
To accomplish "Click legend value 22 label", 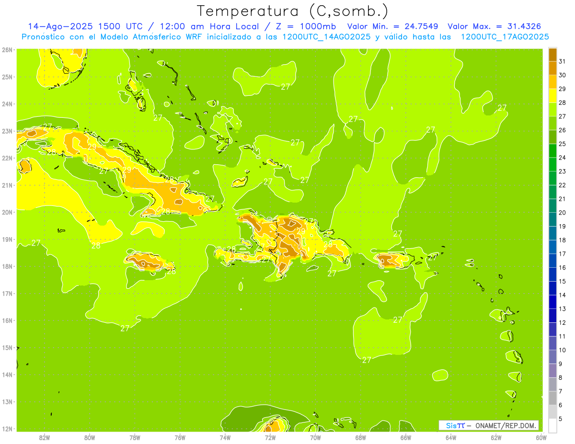I will coord(562,185).
